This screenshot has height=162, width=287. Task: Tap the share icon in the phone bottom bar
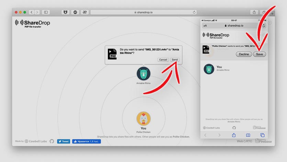tap(234, 135)
